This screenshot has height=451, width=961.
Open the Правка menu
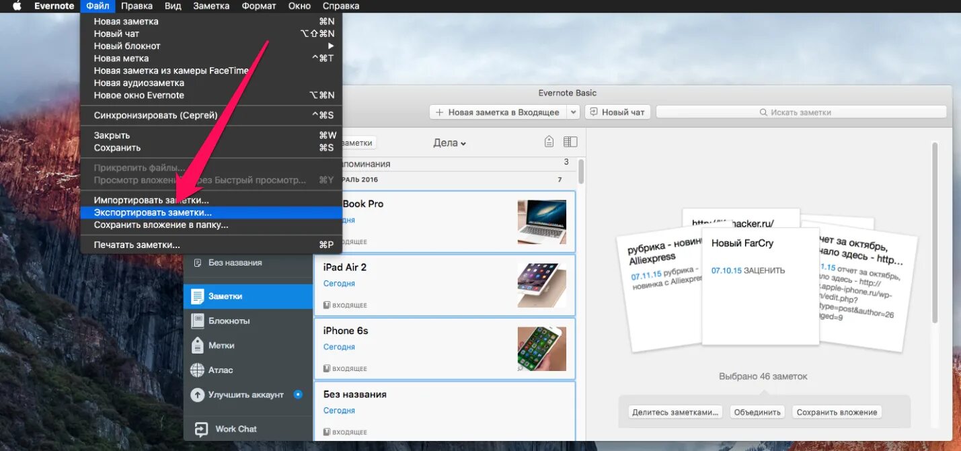[137, 6]
